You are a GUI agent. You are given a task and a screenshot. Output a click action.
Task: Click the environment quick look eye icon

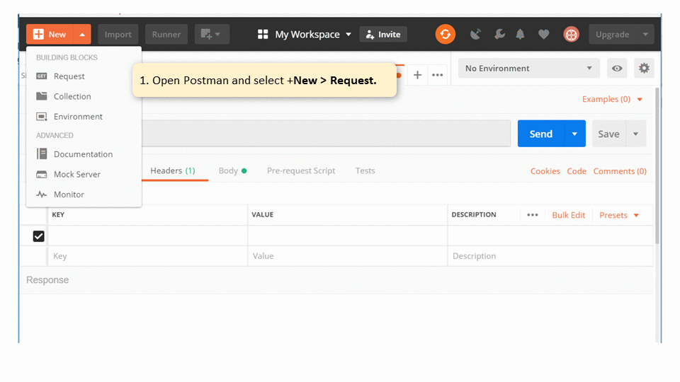617,68
